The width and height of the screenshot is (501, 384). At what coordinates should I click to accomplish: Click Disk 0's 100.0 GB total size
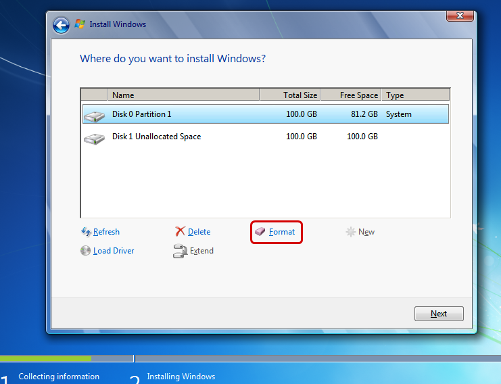(x=302, y=114)
